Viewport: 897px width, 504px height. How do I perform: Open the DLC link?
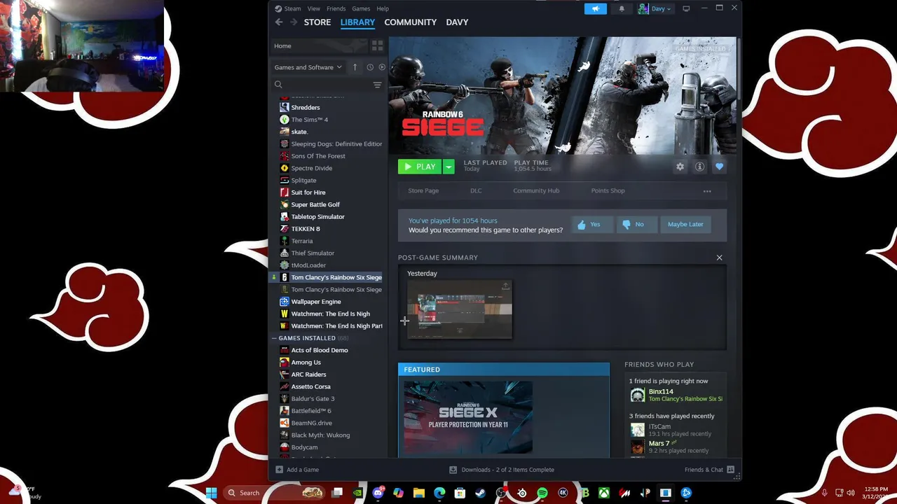click(x=476, y=190)
